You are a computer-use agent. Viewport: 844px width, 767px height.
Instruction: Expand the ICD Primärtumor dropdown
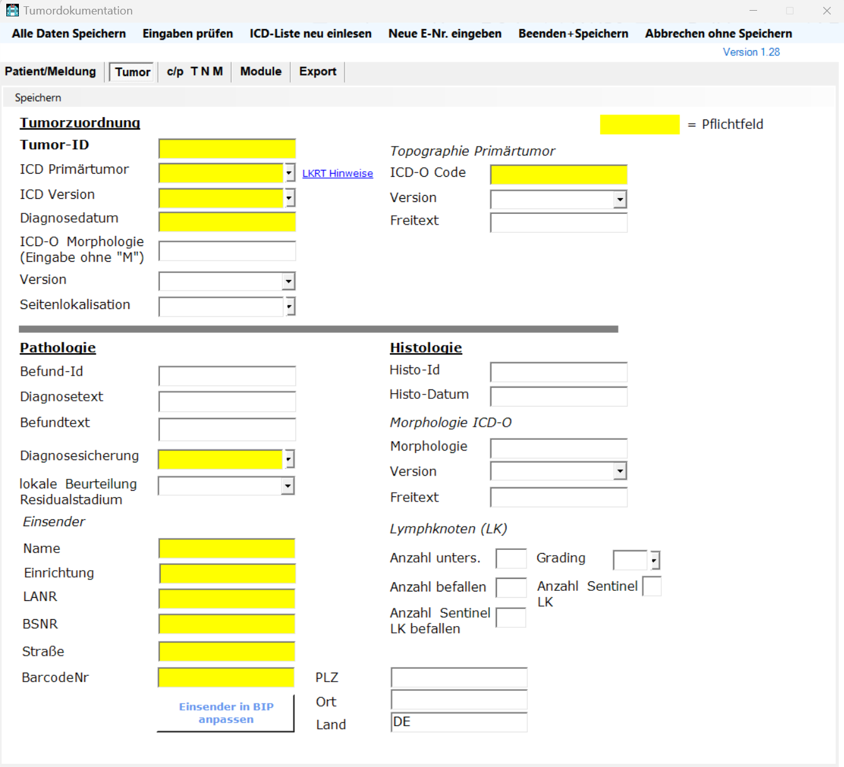coord(289,172)
